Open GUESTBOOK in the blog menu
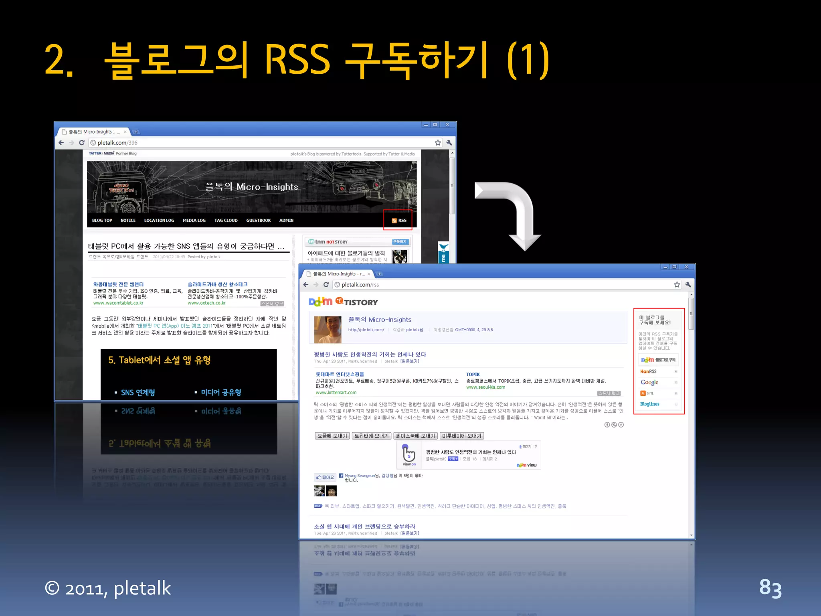This screenshot has width=821, height=616. pyautogui.click(x=258, y=221)
